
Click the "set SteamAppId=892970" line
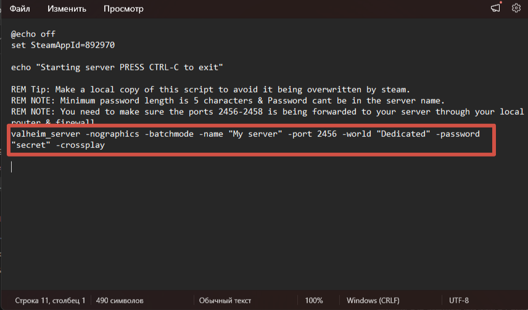pos(63,45)
